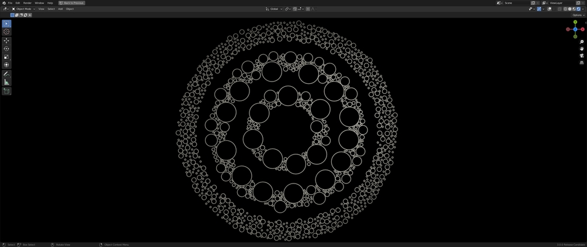Switch perspective/orthographic grid icon
The height and width of the screenshot is (247, 587).
pyautogui.click(x=582, y=63)
